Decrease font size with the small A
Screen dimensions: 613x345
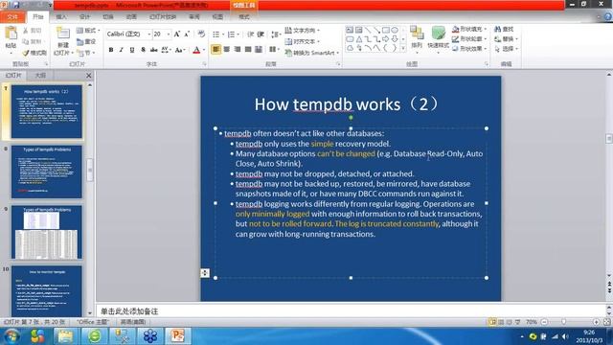[x=187, y=34]
